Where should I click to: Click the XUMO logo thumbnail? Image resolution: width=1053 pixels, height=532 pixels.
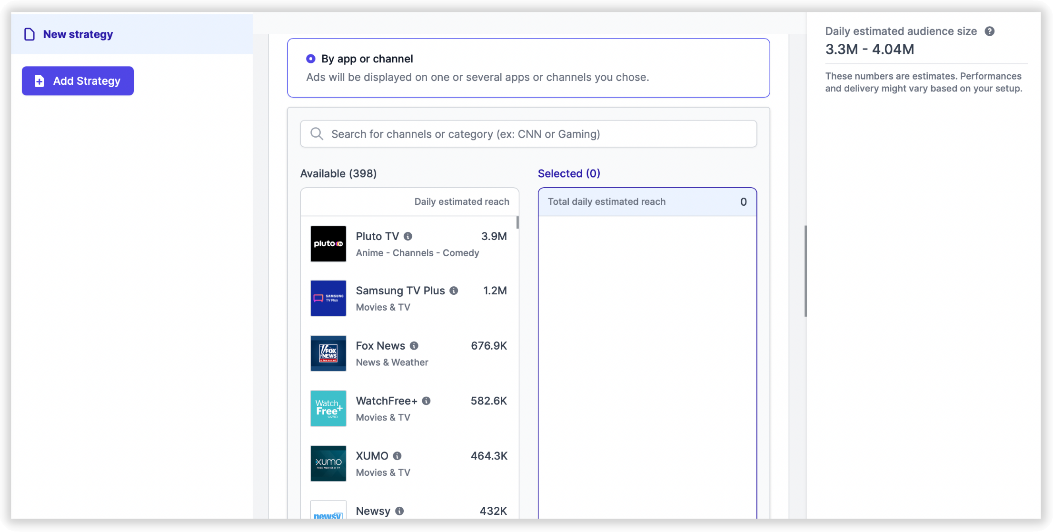[328, 463]
